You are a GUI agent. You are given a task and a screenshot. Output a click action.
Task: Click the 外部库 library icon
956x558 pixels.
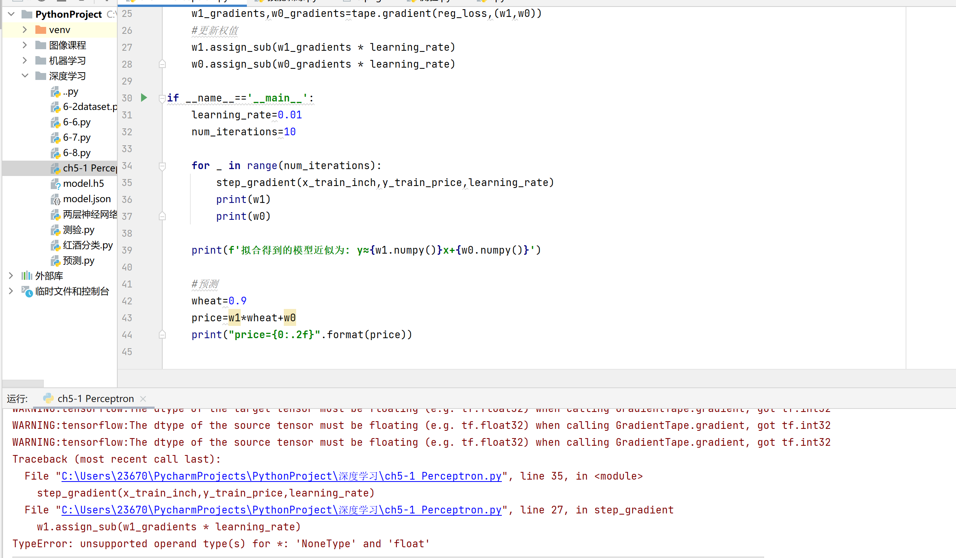coord(27,276)
